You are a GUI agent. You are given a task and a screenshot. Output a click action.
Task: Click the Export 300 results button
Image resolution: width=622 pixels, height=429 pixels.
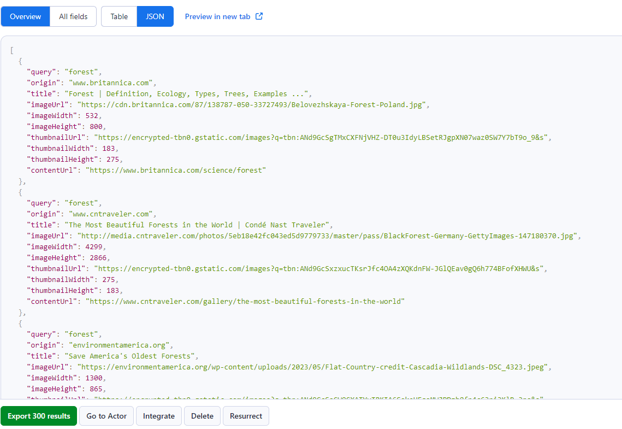pyautogui.click(x=39, y=416)
